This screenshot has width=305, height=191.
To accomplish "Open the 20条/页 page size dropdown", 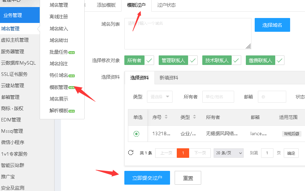I will pyautogui.click(x=228, y=153).
